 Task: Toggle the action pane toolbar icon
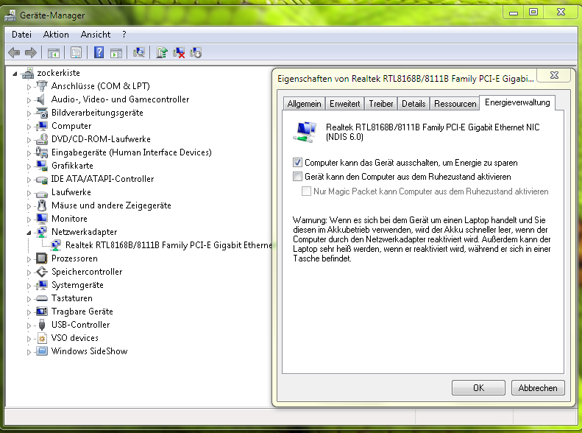116,53
